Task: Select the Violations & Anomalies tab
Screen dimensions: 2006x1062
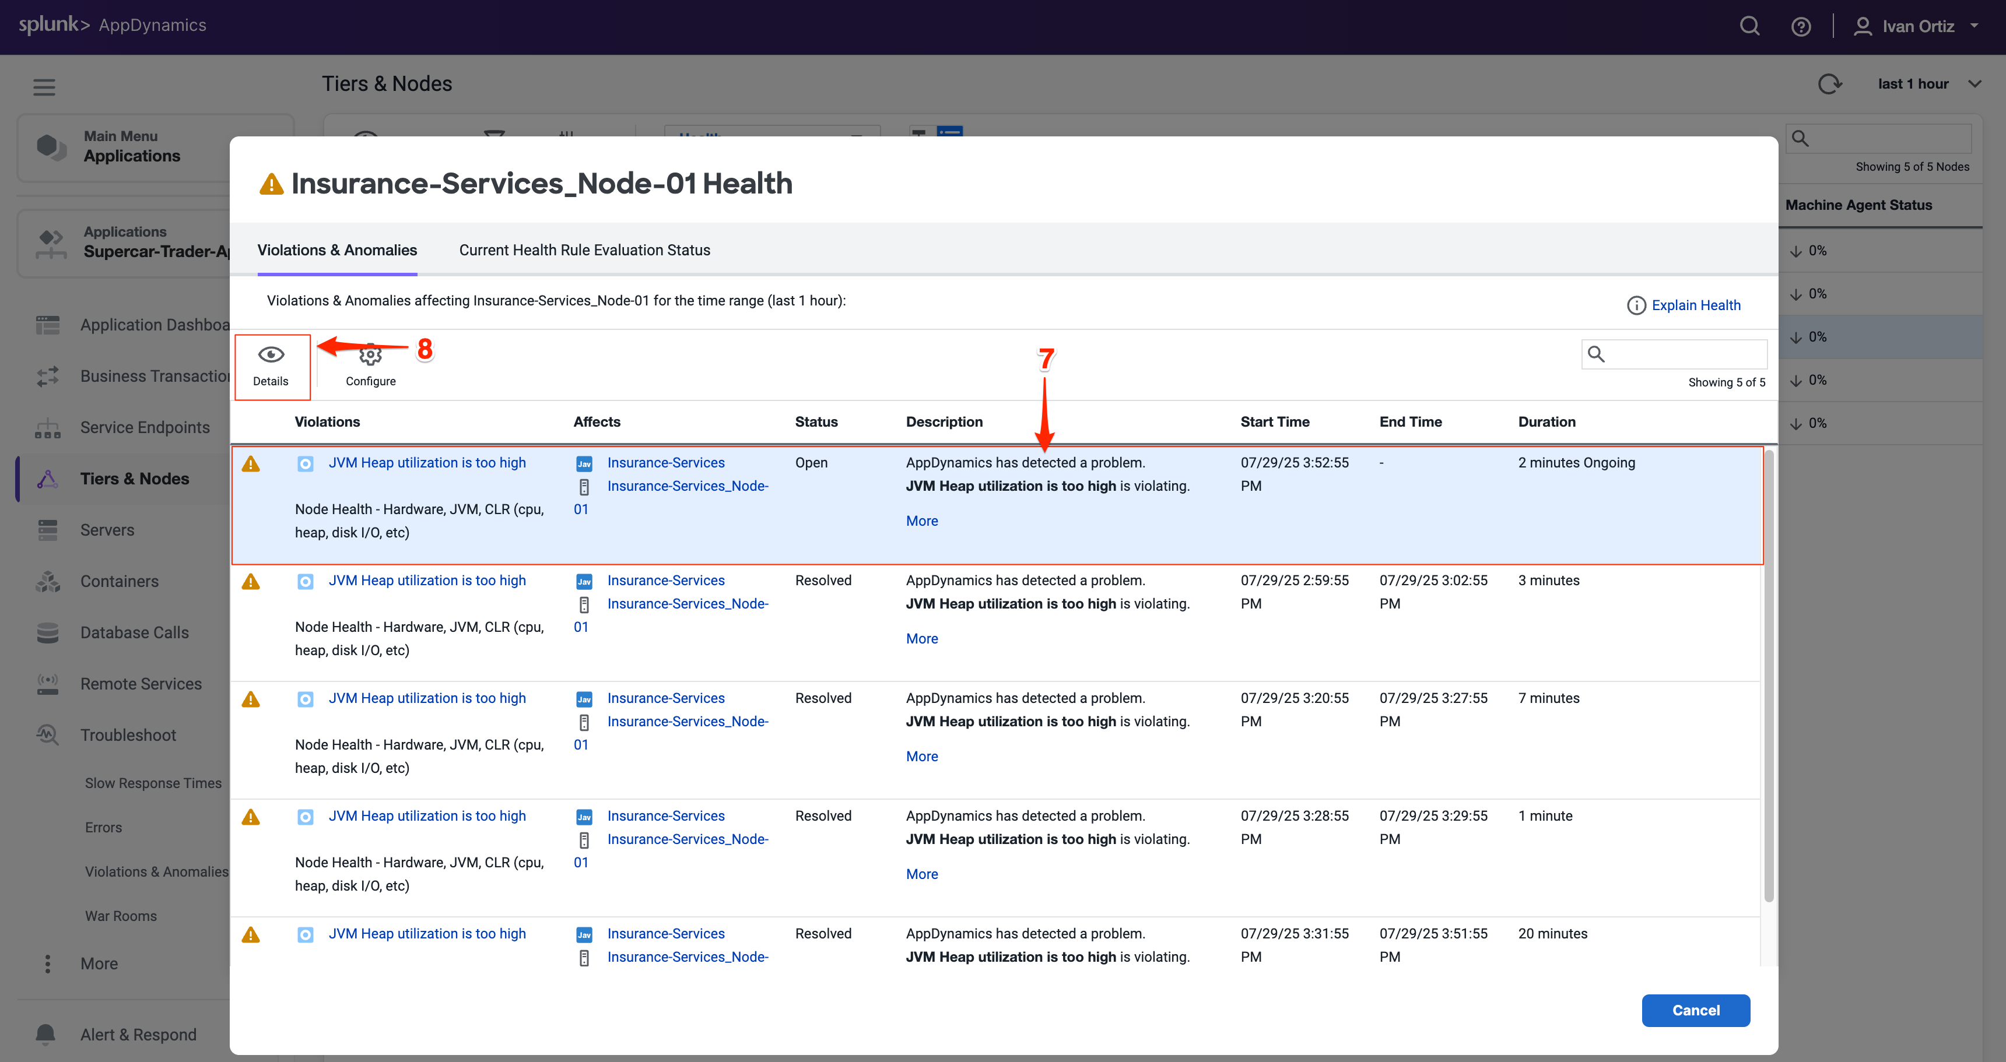Action: click(336, 250)
